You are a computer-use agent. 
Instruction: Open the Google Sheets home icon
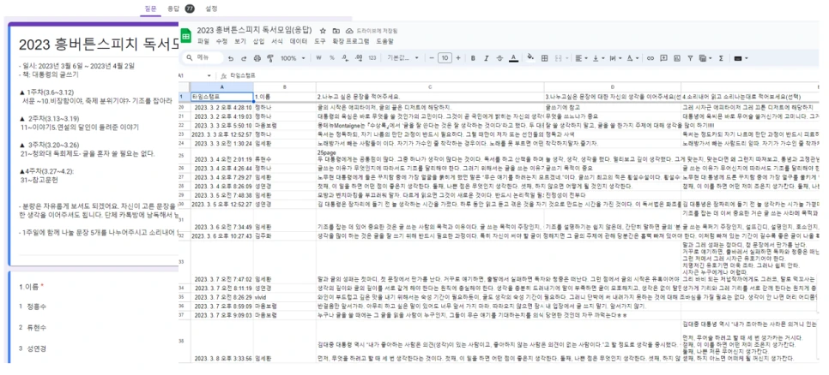coord(186,35)
